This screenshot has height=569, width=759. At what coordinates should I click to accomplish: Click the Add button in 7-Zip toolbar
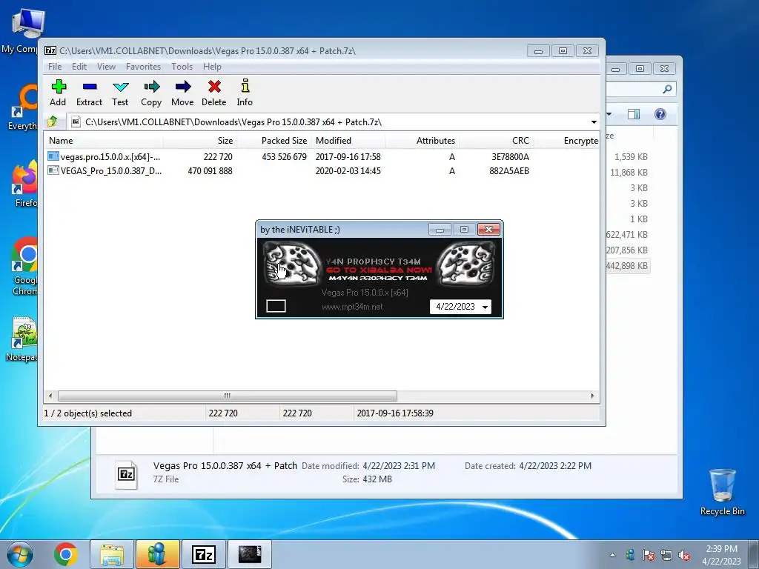pyautogui.click(x=58, y=93)
